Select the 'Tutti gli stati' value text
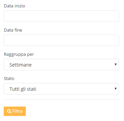This screenshot has height=121, width=124. coord(23,89)
